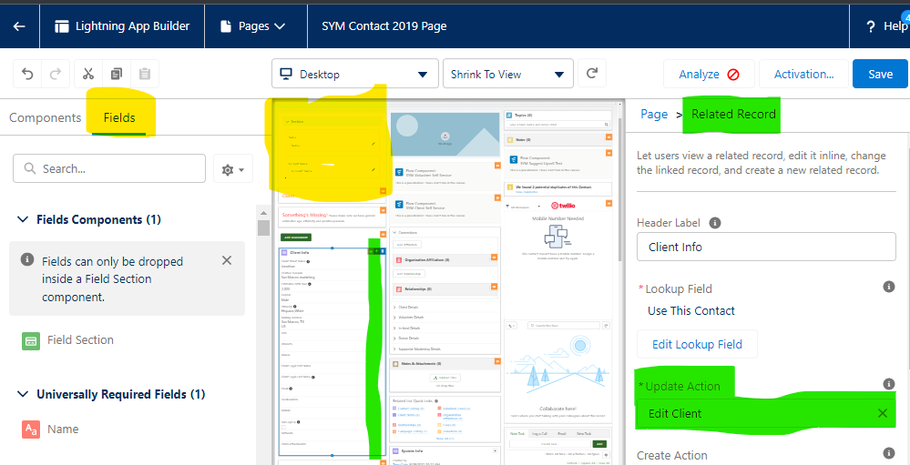Click info icon in Fields notice
Viewport: 910px width, 465px height.
tap(26, 259)
